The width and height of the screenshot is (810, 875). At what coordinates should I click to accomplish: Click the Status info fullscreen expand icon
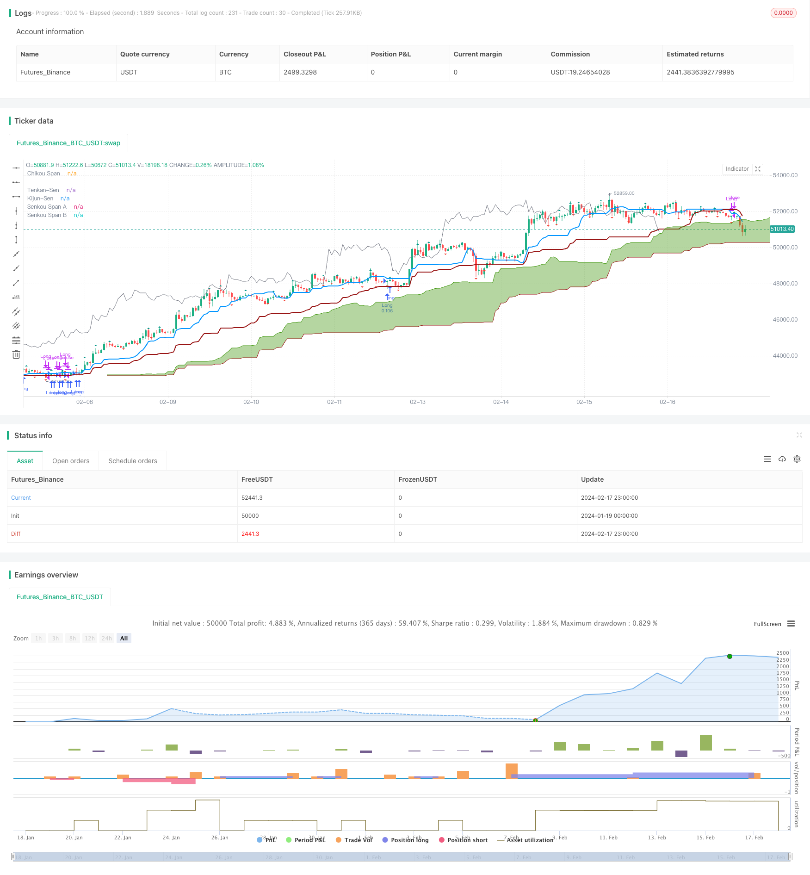(799, 435)
